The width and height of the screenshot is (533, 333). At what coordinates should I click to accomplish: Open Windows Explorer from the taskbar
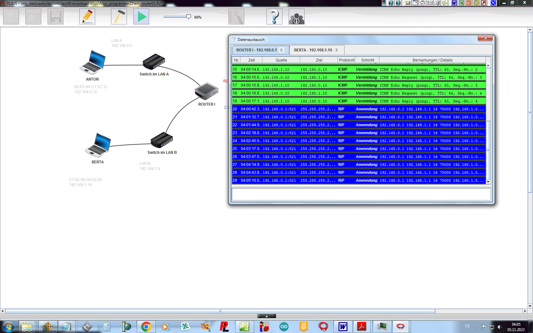click(x=27, y=326)
